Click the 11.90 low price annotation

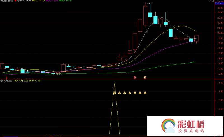(58, 74)
